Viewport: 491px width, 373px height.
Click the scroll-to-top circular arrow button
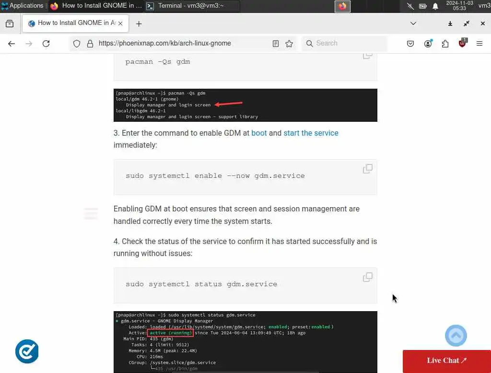456,336
